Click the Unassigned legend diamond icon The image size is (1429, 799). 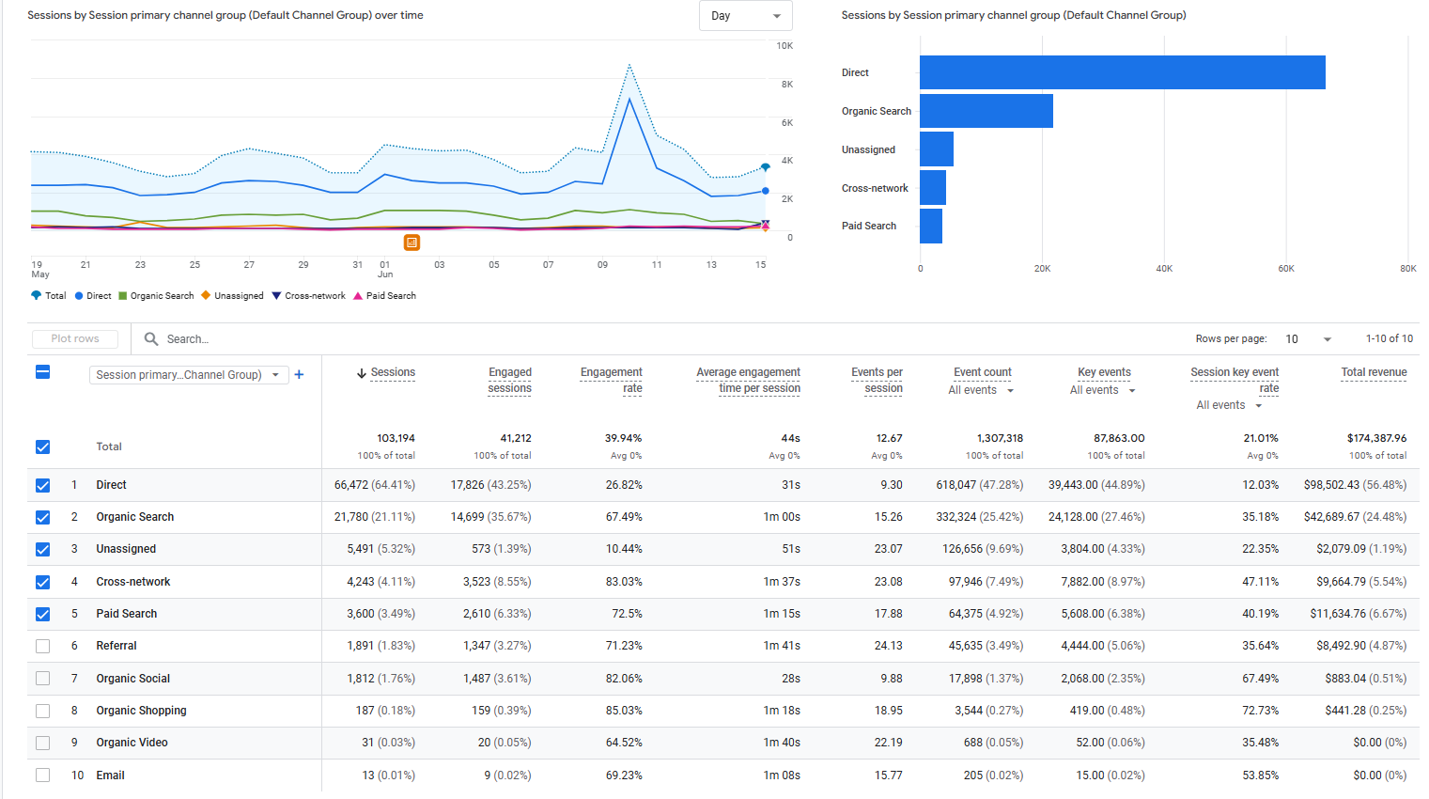(206, 295)
